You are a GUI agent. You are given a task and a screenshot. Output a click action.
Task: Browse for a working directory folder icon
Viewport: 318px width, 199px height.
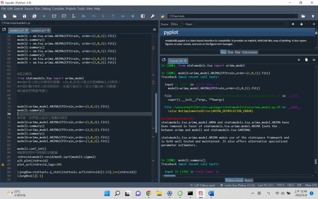[303, 16]
